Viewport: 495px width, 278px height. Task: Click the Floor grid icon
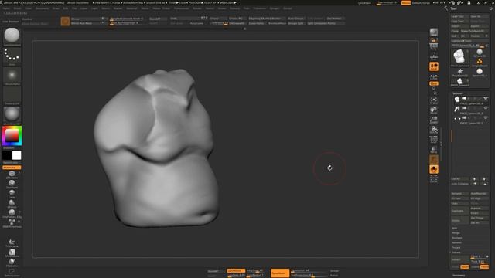click(x=434, y=56)
